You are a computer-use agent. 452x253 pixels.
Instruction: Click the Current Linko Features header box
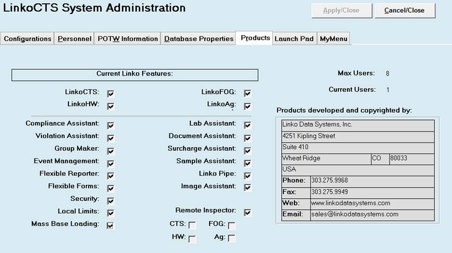point(135,75)
